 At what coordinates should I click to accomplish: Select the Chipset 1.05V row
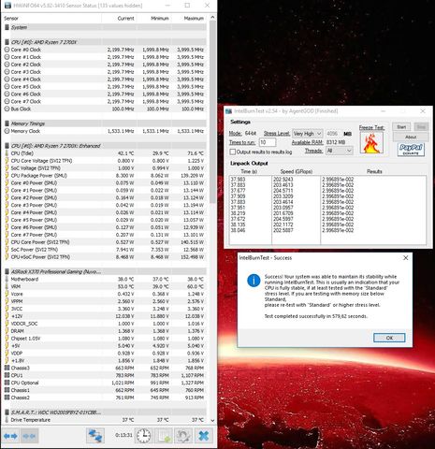pos(105,339)
